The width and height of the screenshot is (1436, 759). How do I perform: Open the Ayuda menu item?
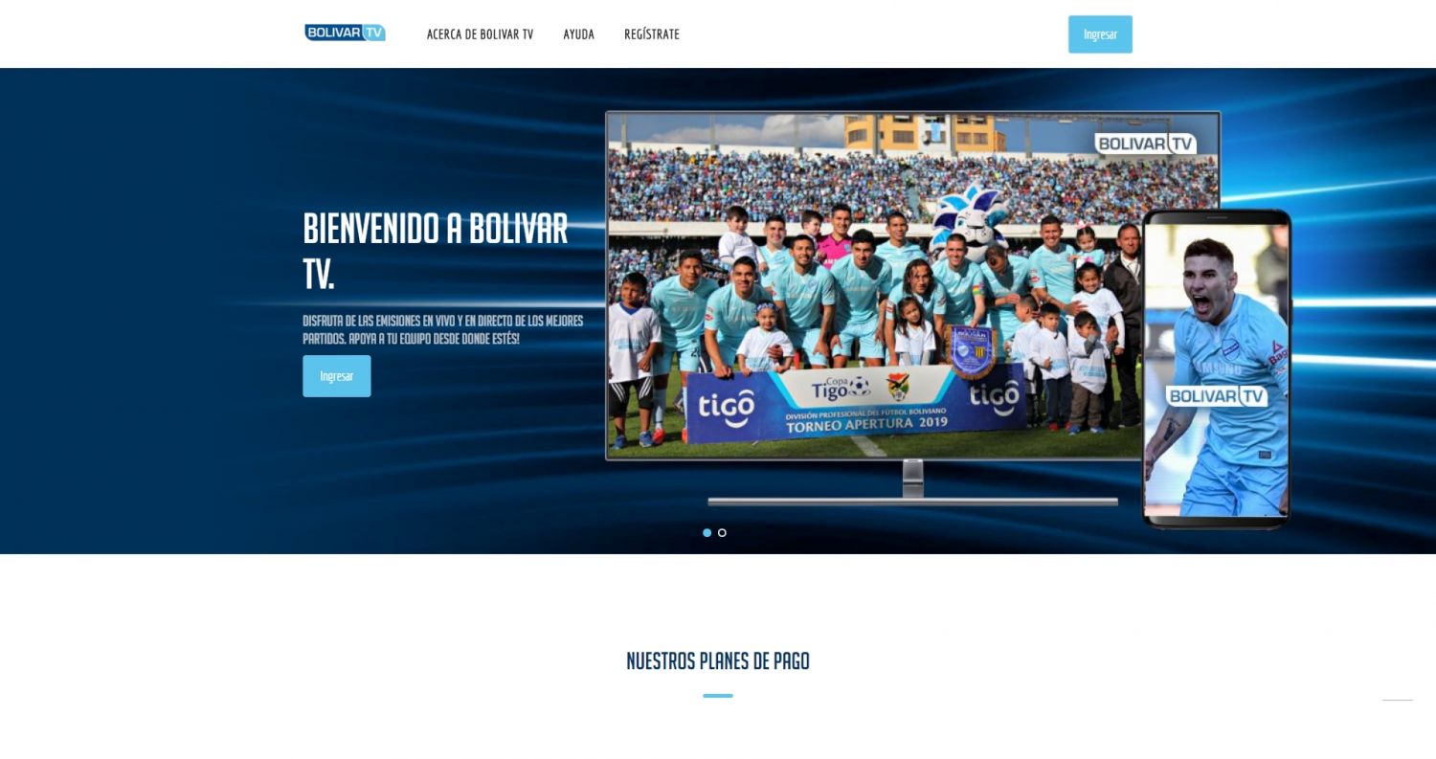coord(578,34)
